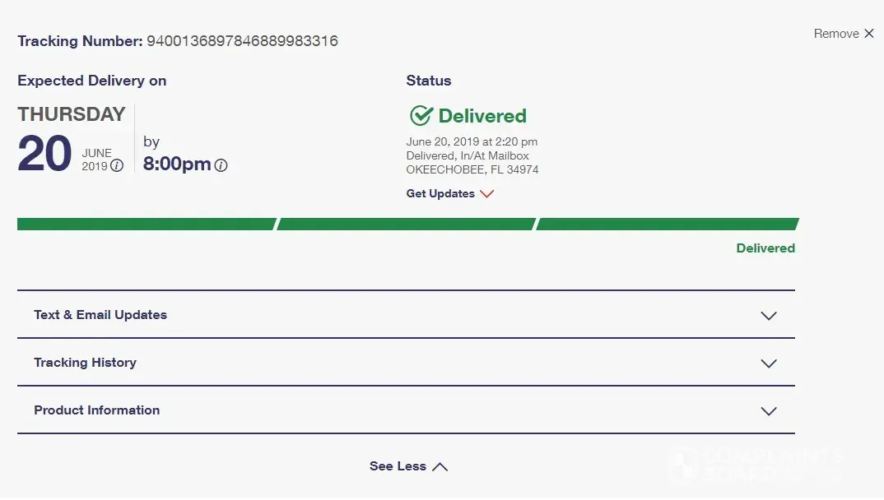The image size is (884, 500).
Task: Click the See Less up arrow icon
Action: tap(440, 466)
